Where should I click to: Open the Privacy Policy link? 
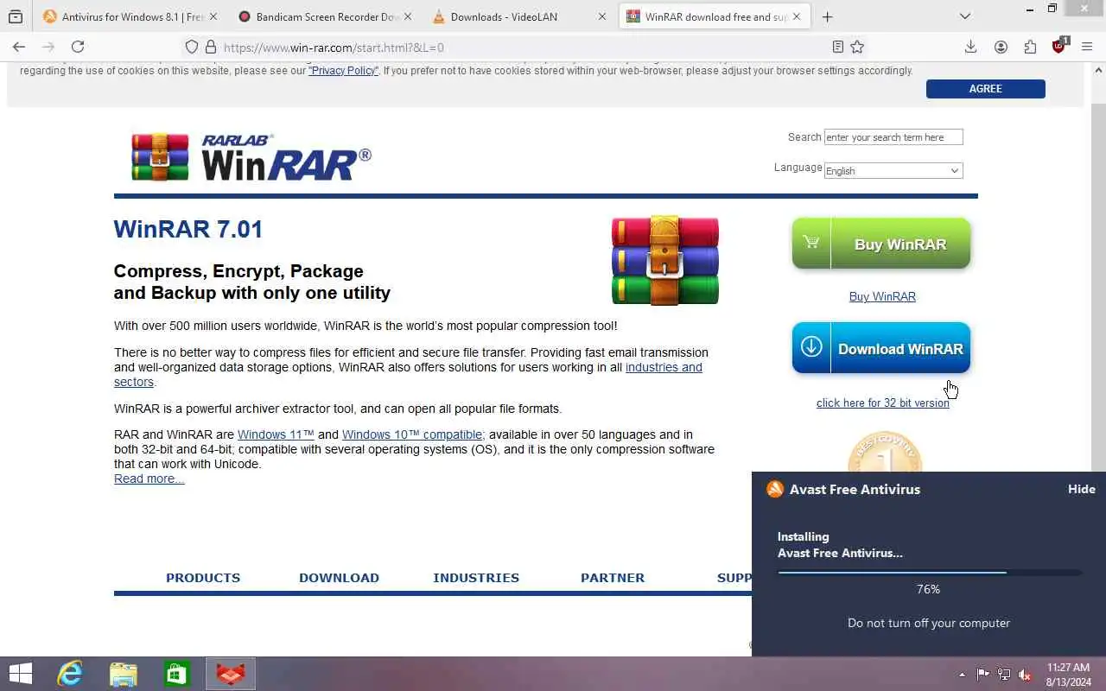(344, 71)
